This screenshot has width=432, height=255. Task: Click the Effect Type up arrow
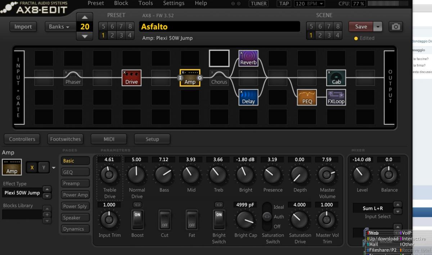tap(47, 189)
